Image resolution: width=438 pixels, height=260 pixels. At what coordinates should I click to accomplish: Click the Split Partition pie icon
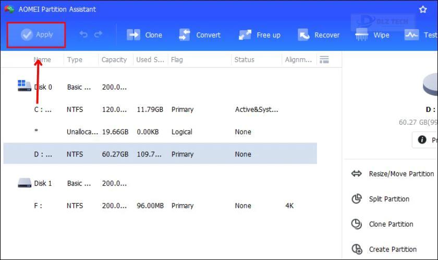(357, 199)
